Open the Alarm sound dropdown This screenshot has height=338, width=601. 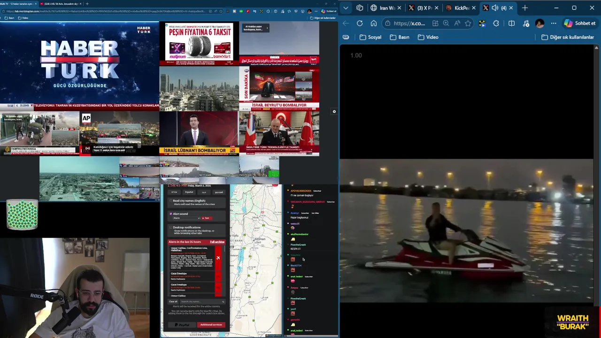[x=186, y=218]
